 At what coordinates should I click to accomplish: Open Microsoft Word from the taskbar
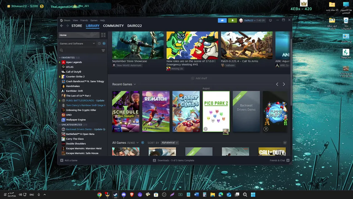coord(196,195)
